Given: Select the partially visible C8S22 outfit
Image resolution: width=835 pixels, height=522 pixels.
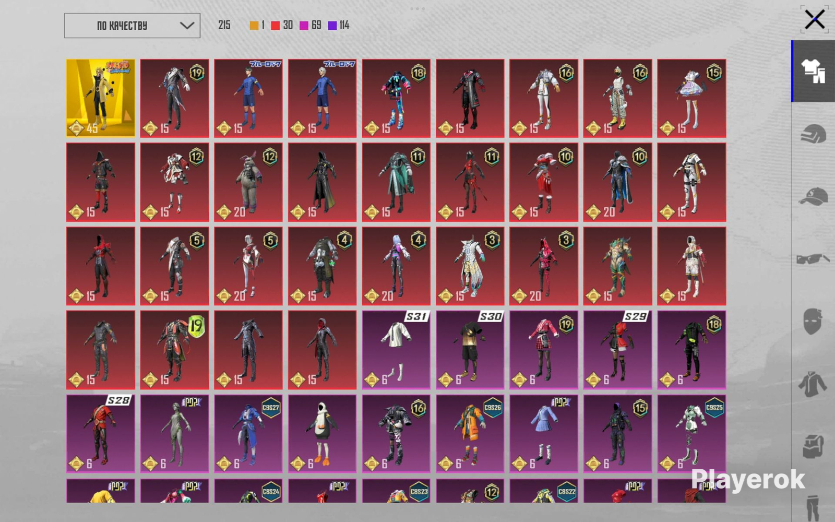Looking at the screenshot, I should [544, 491].
